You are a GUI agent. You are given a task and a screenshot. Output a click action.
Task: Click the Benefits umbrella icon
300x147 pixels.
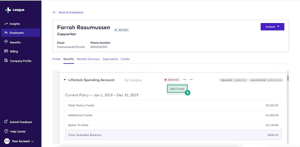point(6,42)
